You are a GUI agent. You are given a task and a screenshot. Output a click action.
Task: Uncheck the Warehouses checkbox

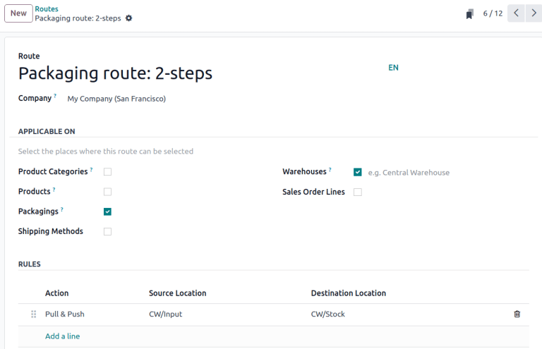(x=358, y=172)
